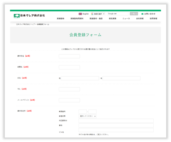Click the 請求先名 input field

(x=69, y=56)
